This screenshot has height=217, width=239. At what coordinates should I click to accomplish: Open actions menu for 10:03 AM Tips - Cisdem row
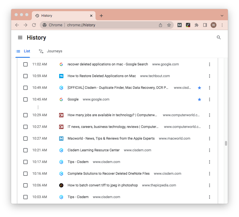coord(210,197)
